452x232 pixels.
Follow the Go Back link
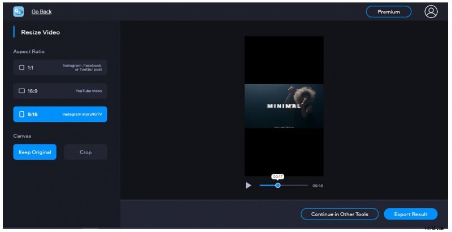coord(41,12)
